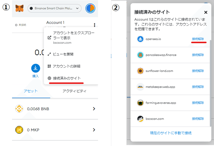The image size is (214, 146).
Task: Click the opensea.io site icon
Action: coord(140,39)
